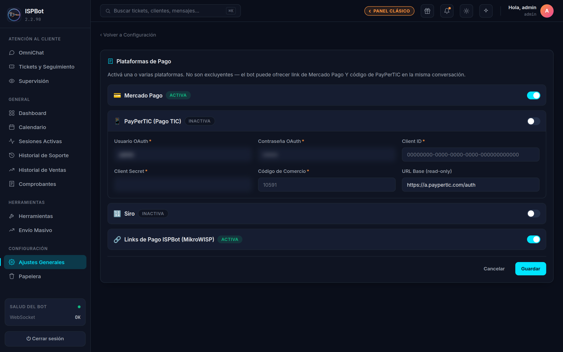This screenshot has width=563, height=352.
Task: Click the Siro numbers icon
Action: (x=117, y=214)
